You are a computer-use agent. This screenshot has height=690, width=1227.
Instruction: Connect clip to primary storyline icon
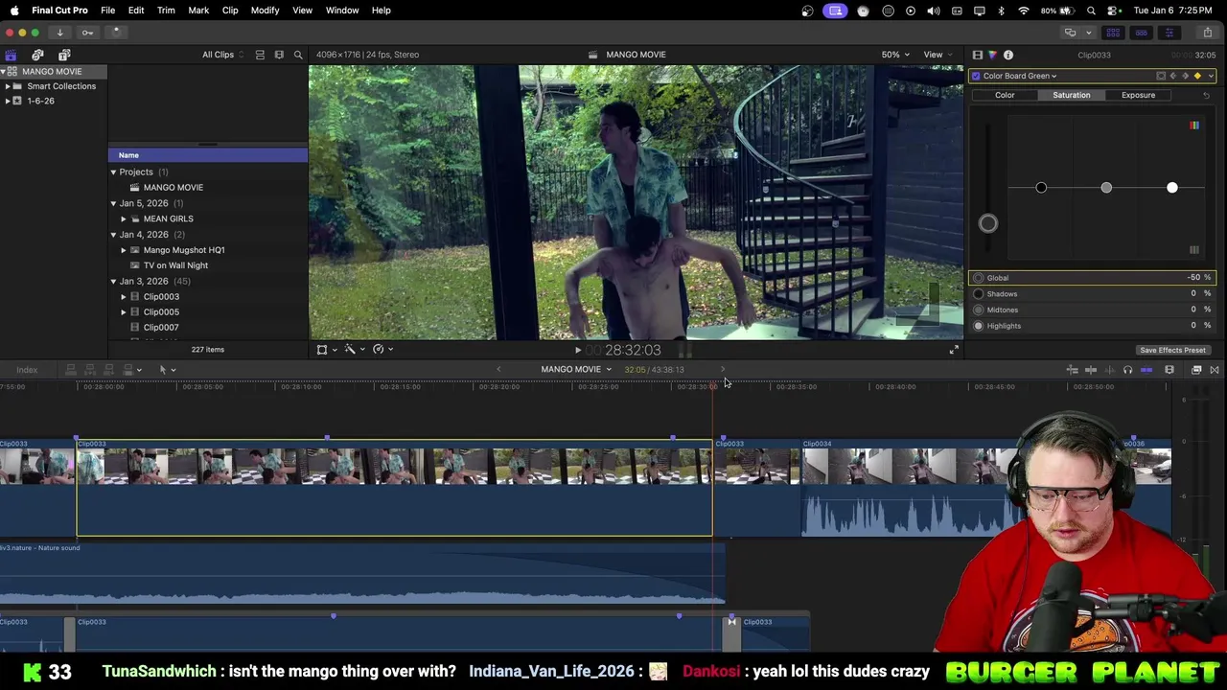click(71, 370)
